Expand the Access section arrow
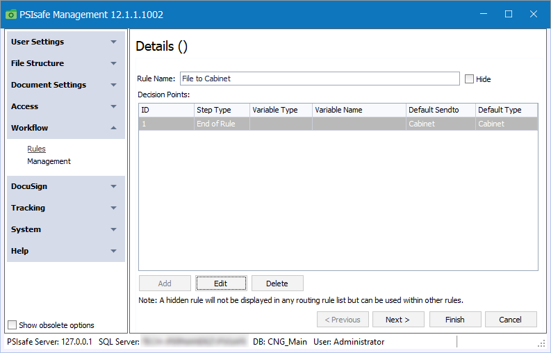 point(113,106)
